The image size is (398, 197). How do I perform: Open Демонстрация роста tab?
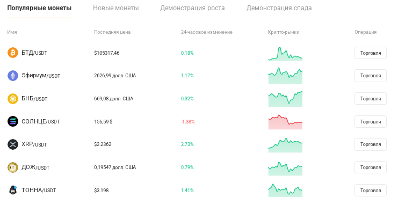tap(192, 8)
